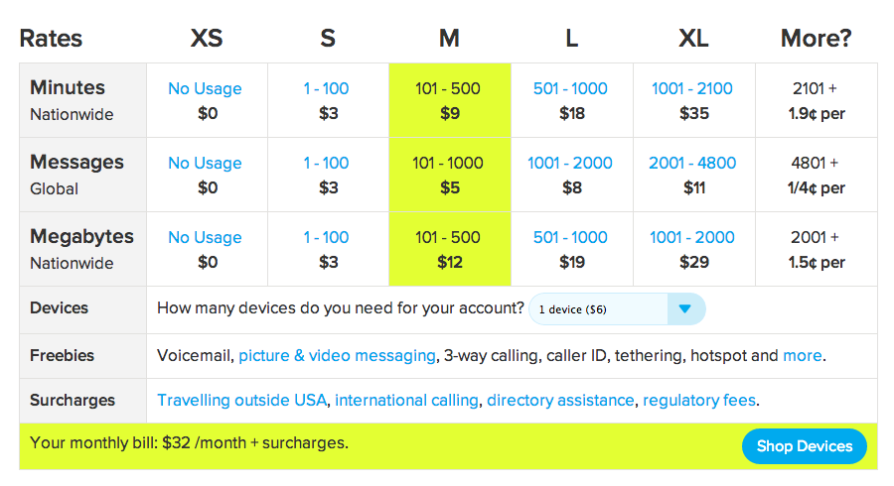
Task: Select the 1 device ($6) combo box
Action: 617,309
